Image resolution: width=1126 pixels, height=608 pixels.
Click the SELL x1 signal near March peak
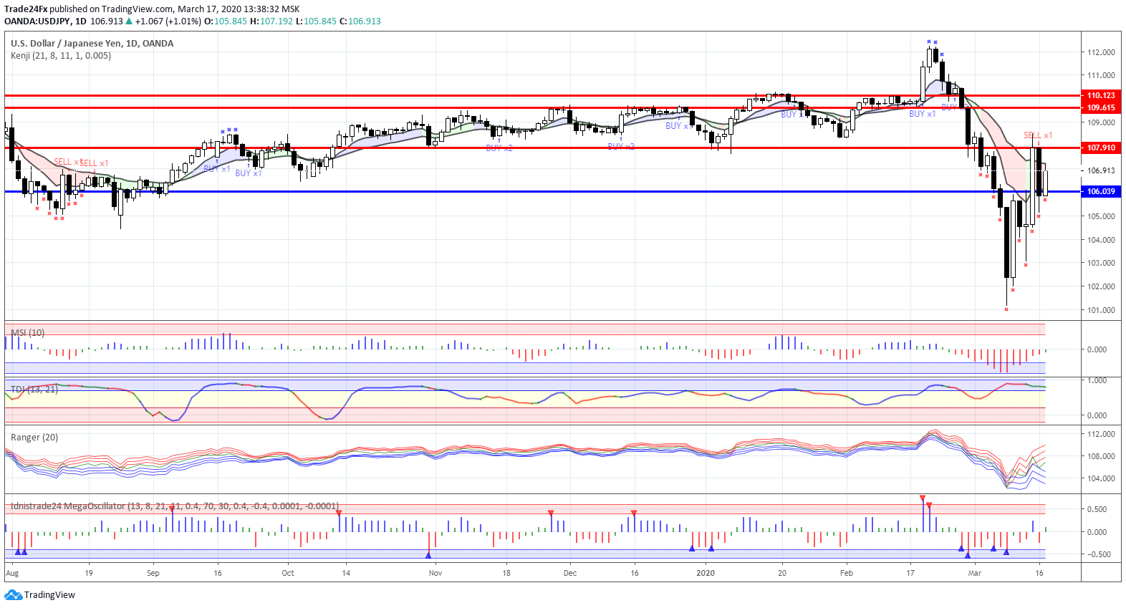coord(1038,135)
